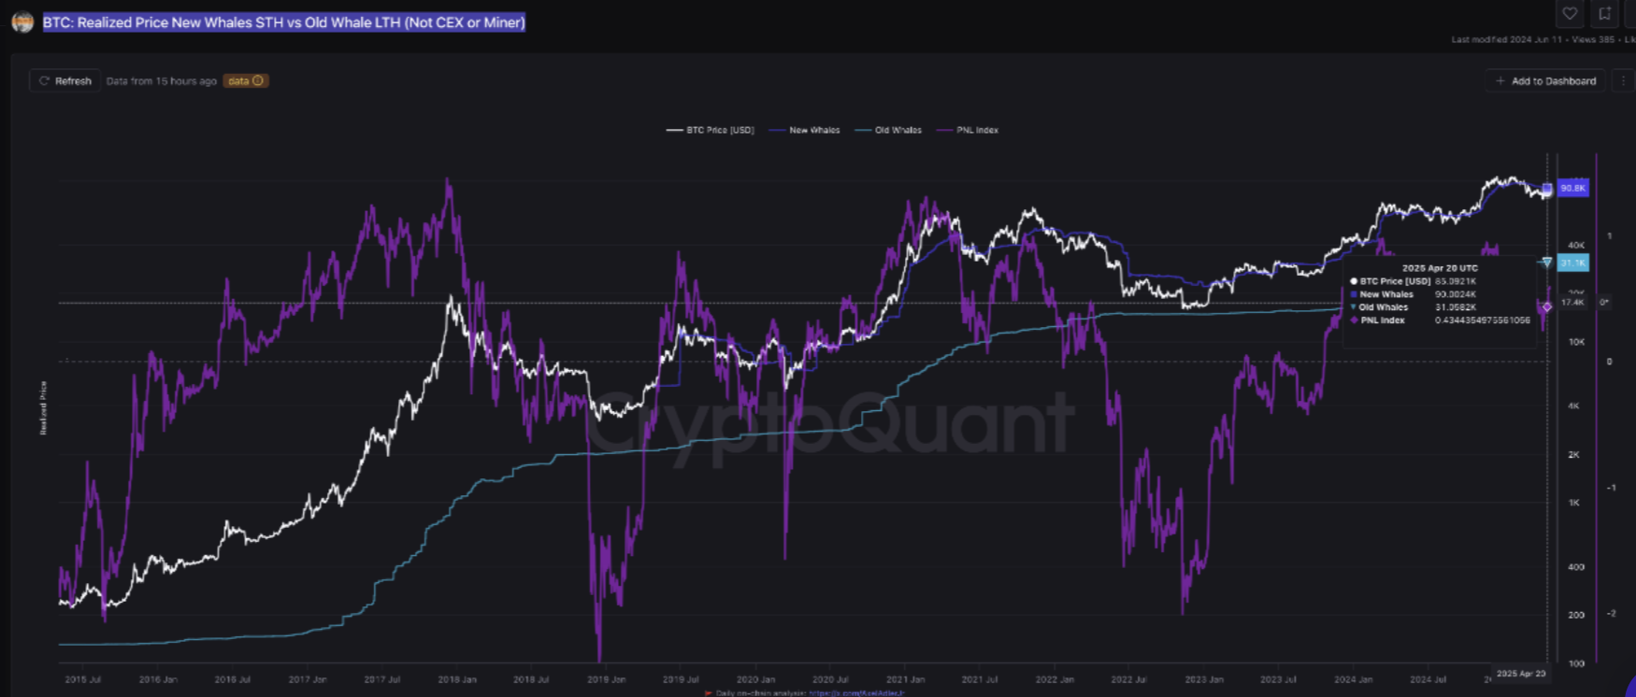Click the Old Whales triangle marker on chart
Screen dimensions: 1636x697
(x=1547, y=263)
